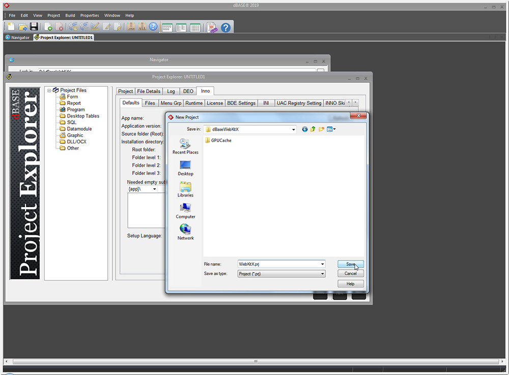Select Computer in the dialog sidebar
Image resolution: width=509 pixels, height=375 pixels.
(x=185, y=211)
